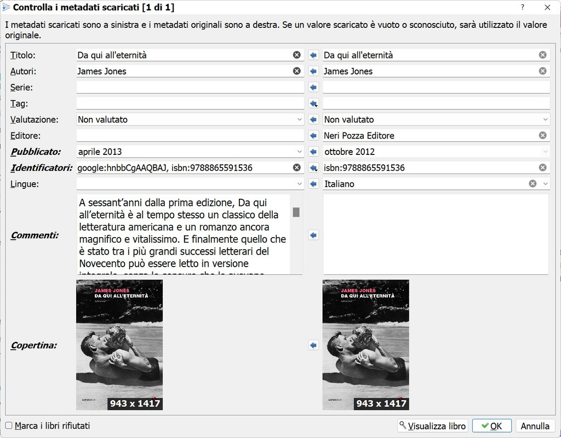This screenshot has width=561, height=438.
Task: Click the original cover thumbnail
Action: tap(365, 345)
